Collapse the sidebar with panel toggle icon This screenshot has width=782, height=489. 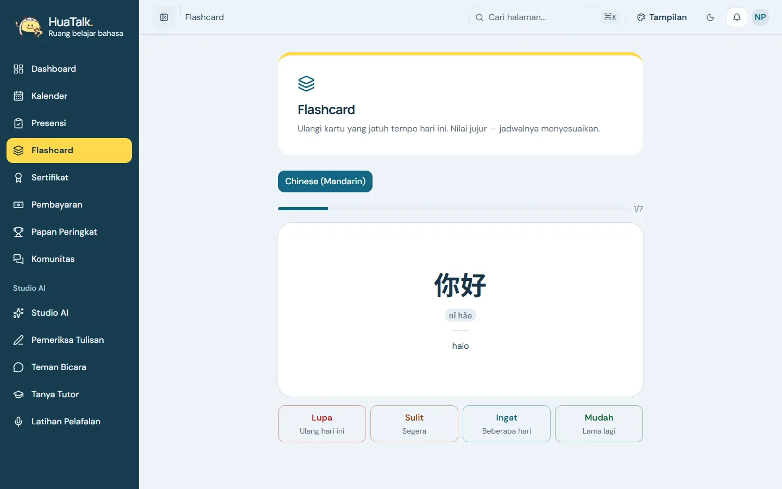click(x=164, y=17)
